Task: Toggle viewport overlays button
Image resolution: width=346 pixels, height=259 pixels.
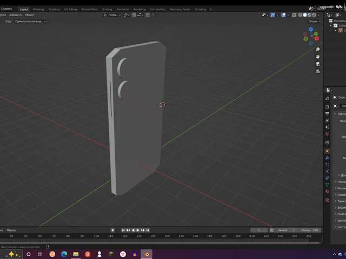Action: coord(283,15)
